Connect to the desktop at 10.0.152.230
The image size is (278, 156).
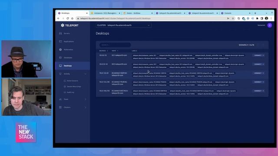(259, 82)
